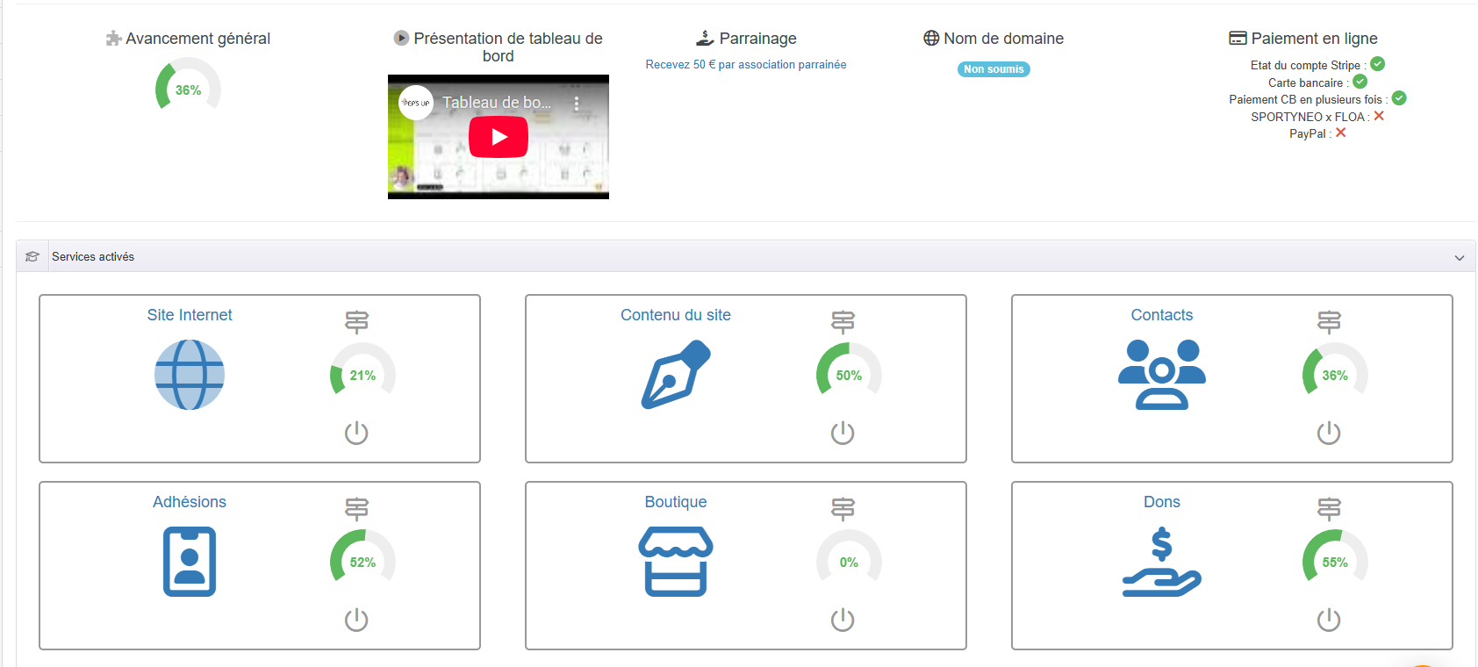Click the Services activés header label
The image size is (1478, 667).
click(x=93, y=257)
